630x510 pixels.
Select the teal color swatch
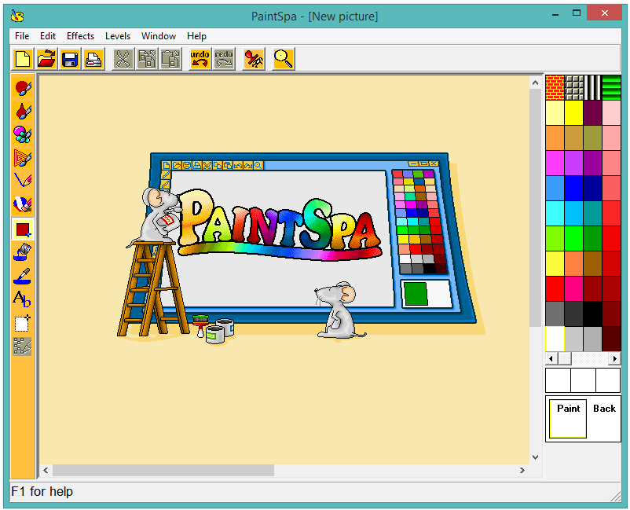point(592,213)
